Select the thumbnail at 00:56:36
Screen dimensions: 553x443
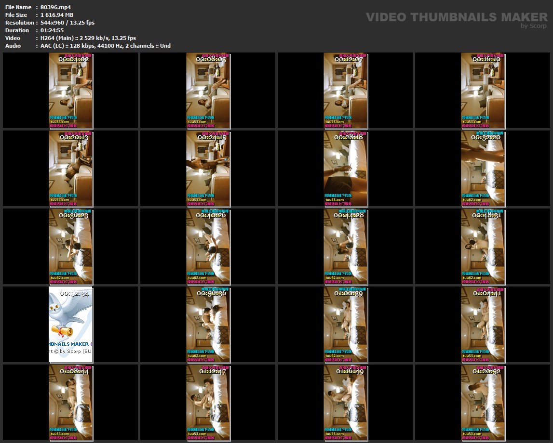(x=208, y=325)
